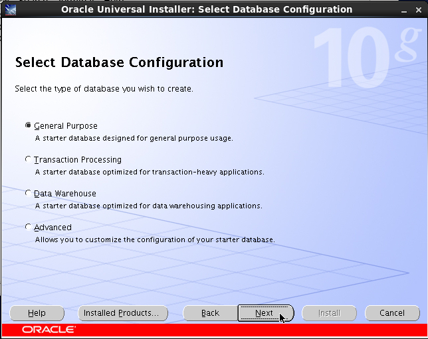Click the disabled Install button
The image size is (428, 339).
click(x=329, y=313)
